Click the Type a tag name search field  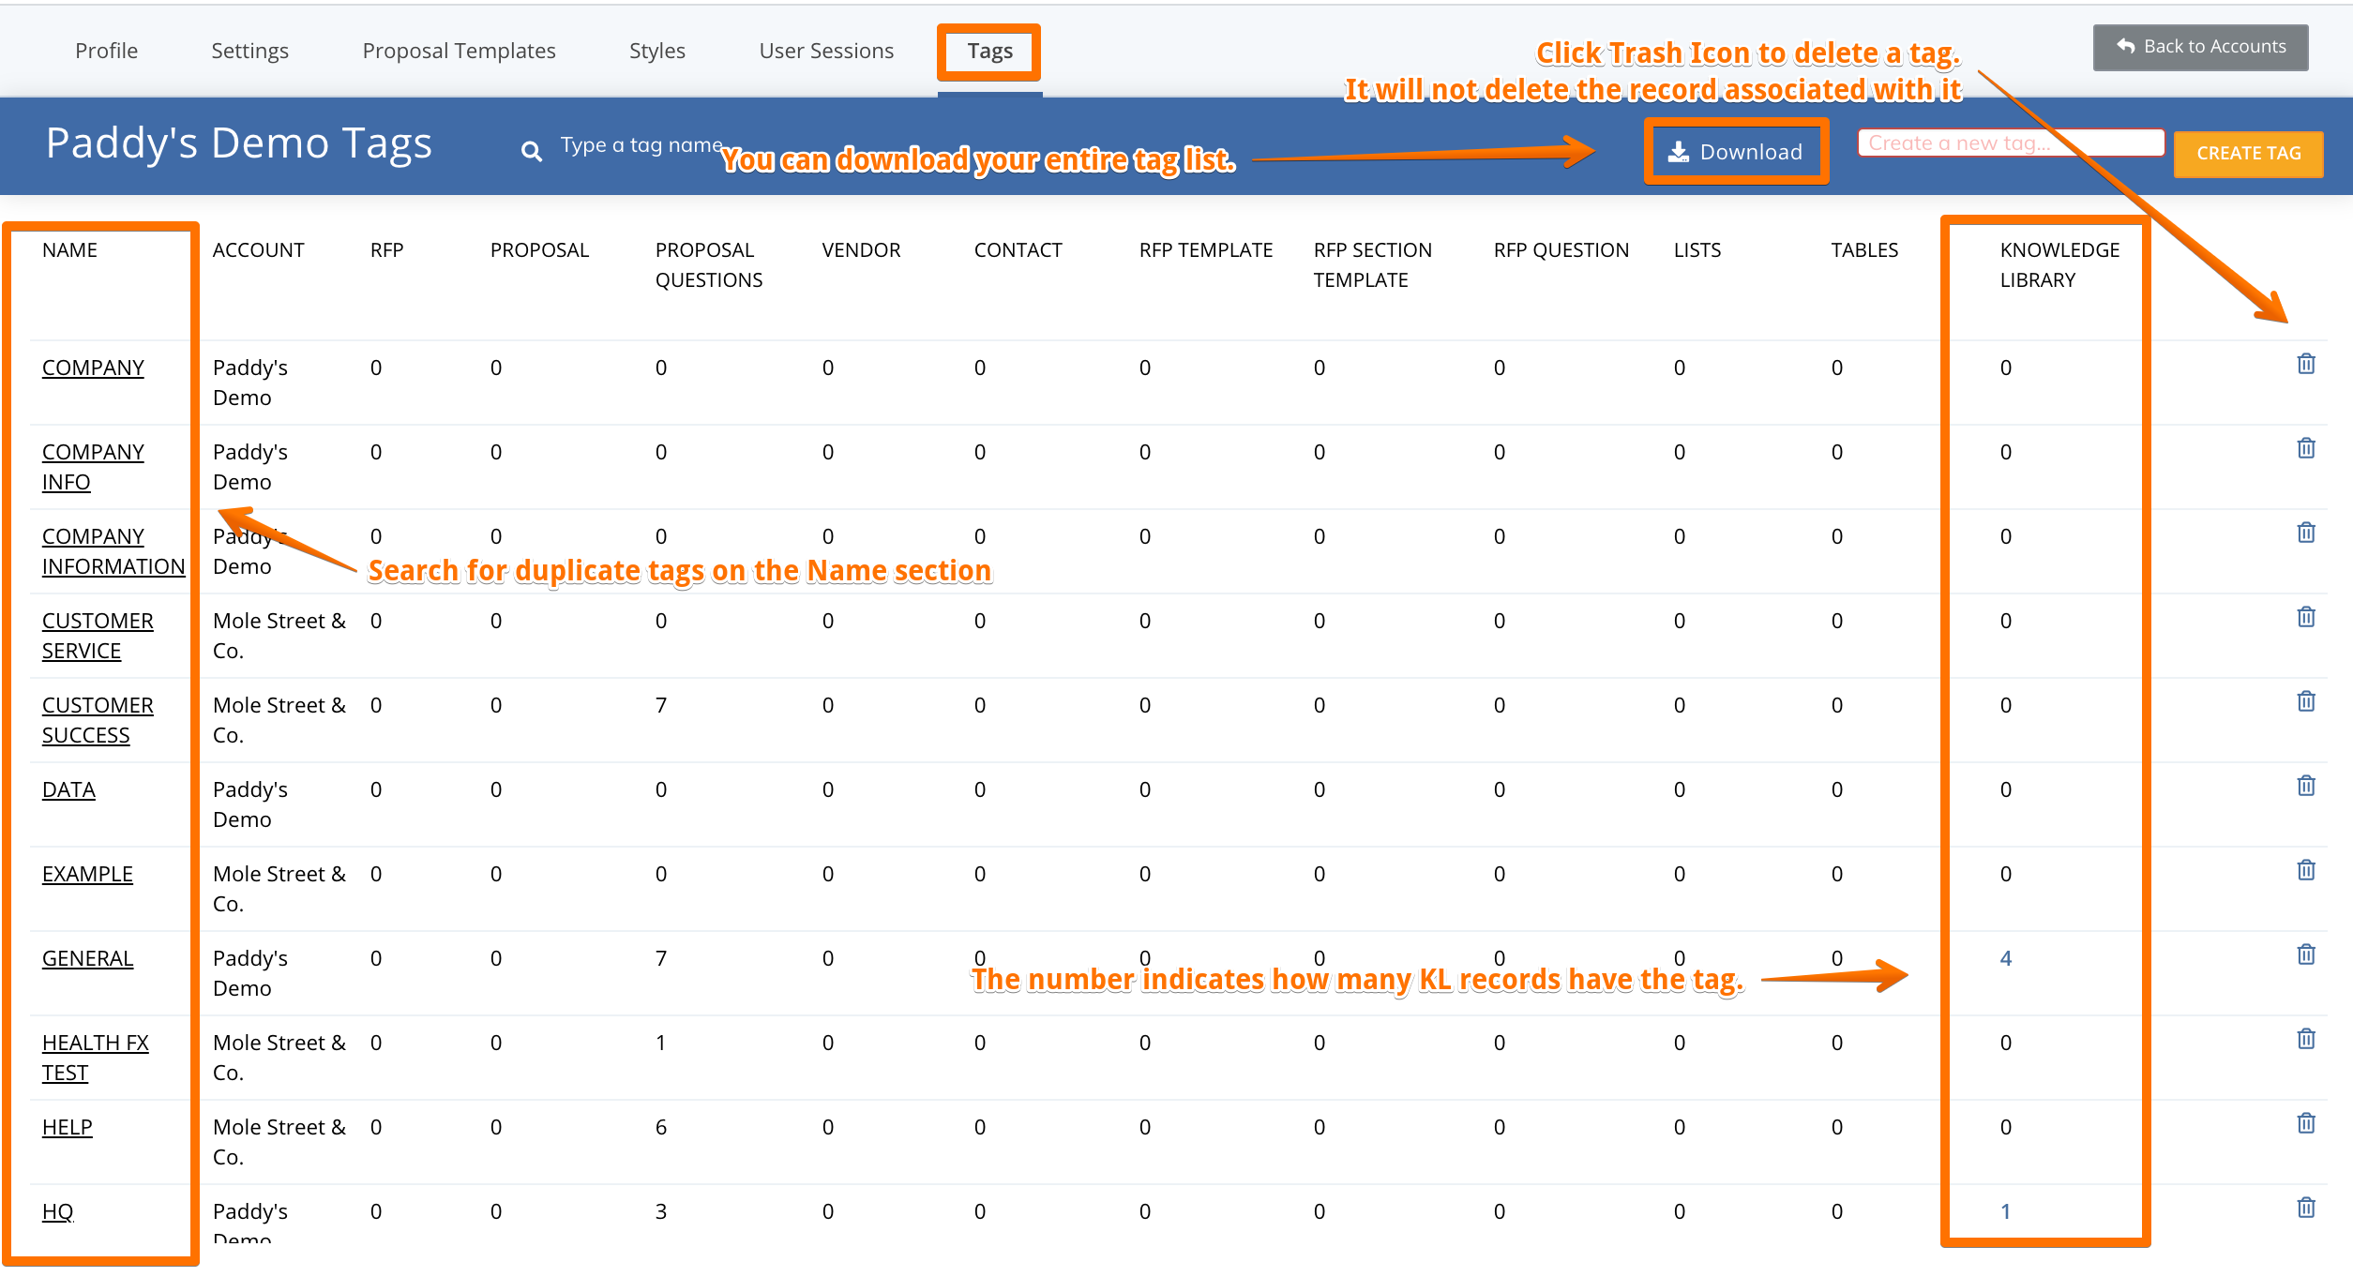click(641, 145)
